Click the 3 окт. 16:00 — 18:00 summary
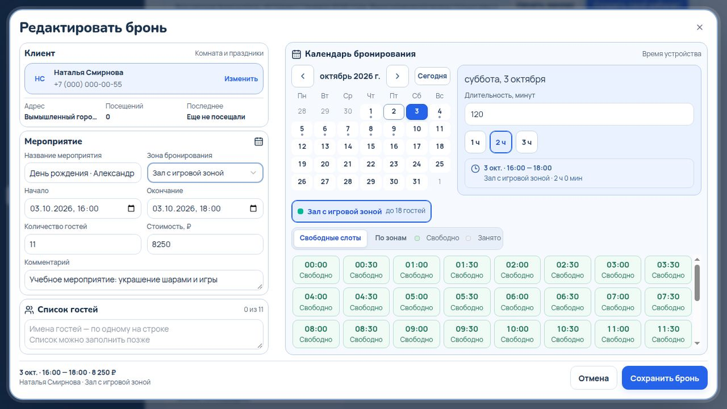Image resolution: width=727 pixels, height=409 pixels. 579,173
